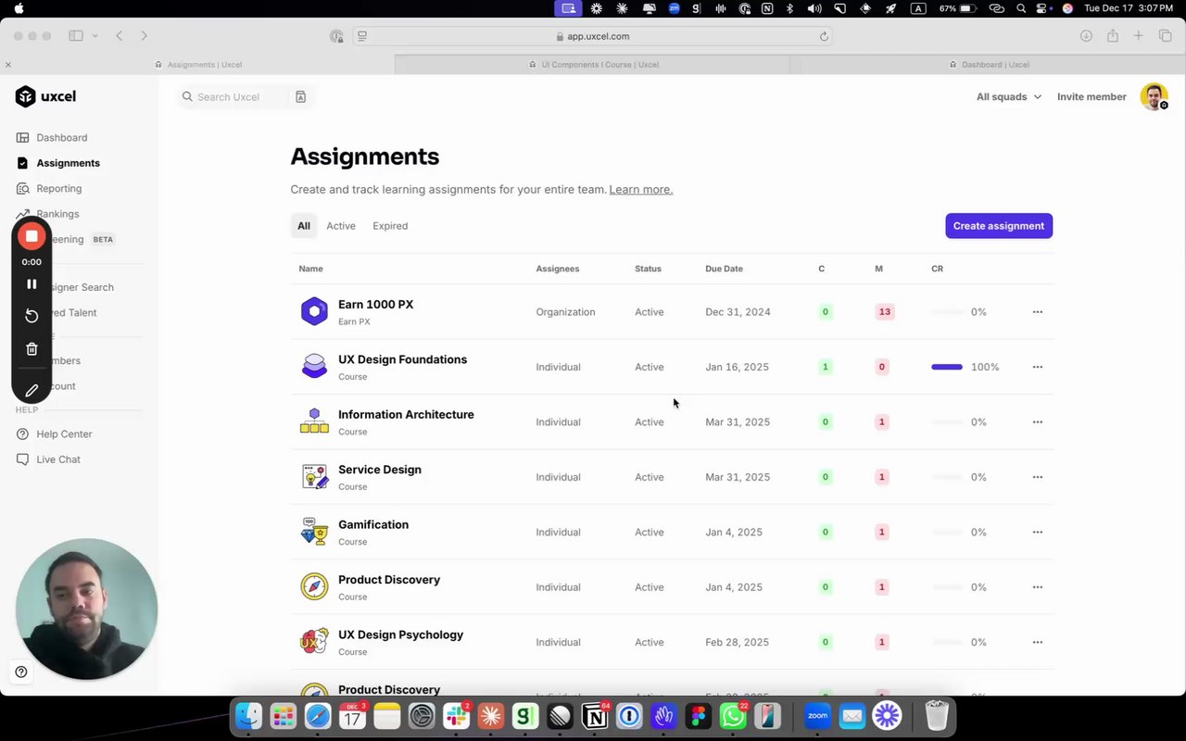This screenshot has height=741, width=1186.
Task: Click the keyboard shortcut icon in the search box
Action: (x=300, y=96)
